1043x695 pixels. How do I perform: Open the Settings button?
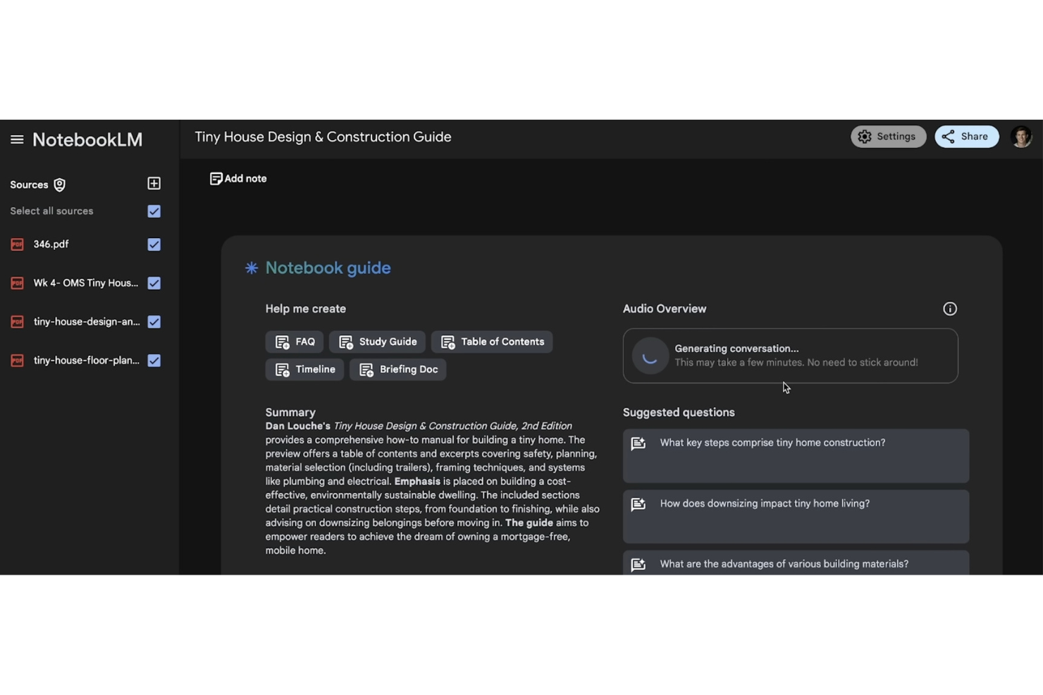tap(888, 137)
